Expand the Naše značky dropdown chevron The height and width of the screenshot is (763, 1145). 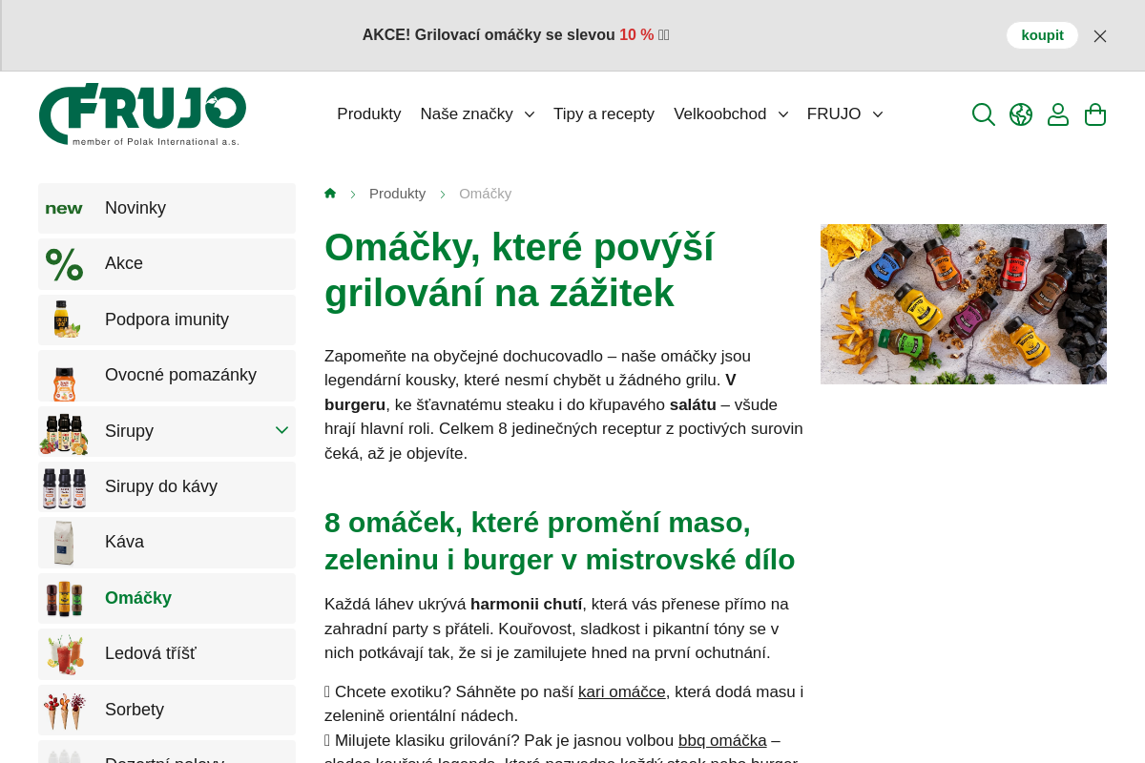pos(529,114)
